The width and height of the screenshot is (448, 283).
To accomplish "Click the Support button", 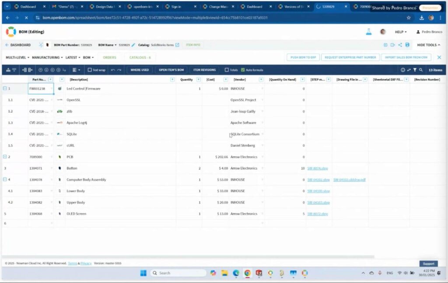I will (x=428, y=264).
